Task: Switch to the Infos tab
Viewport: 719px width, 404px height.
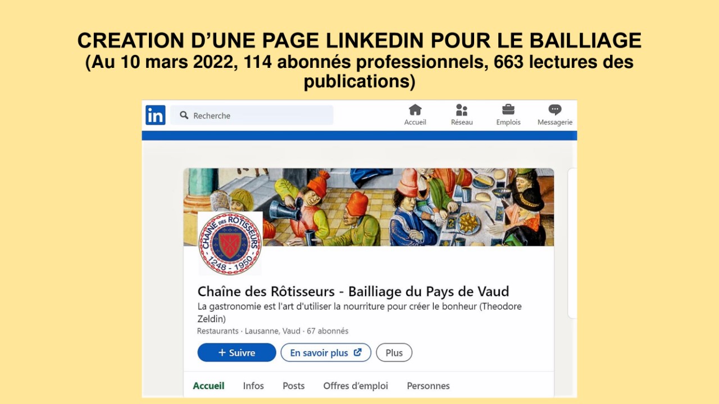Action: [253, 386]
